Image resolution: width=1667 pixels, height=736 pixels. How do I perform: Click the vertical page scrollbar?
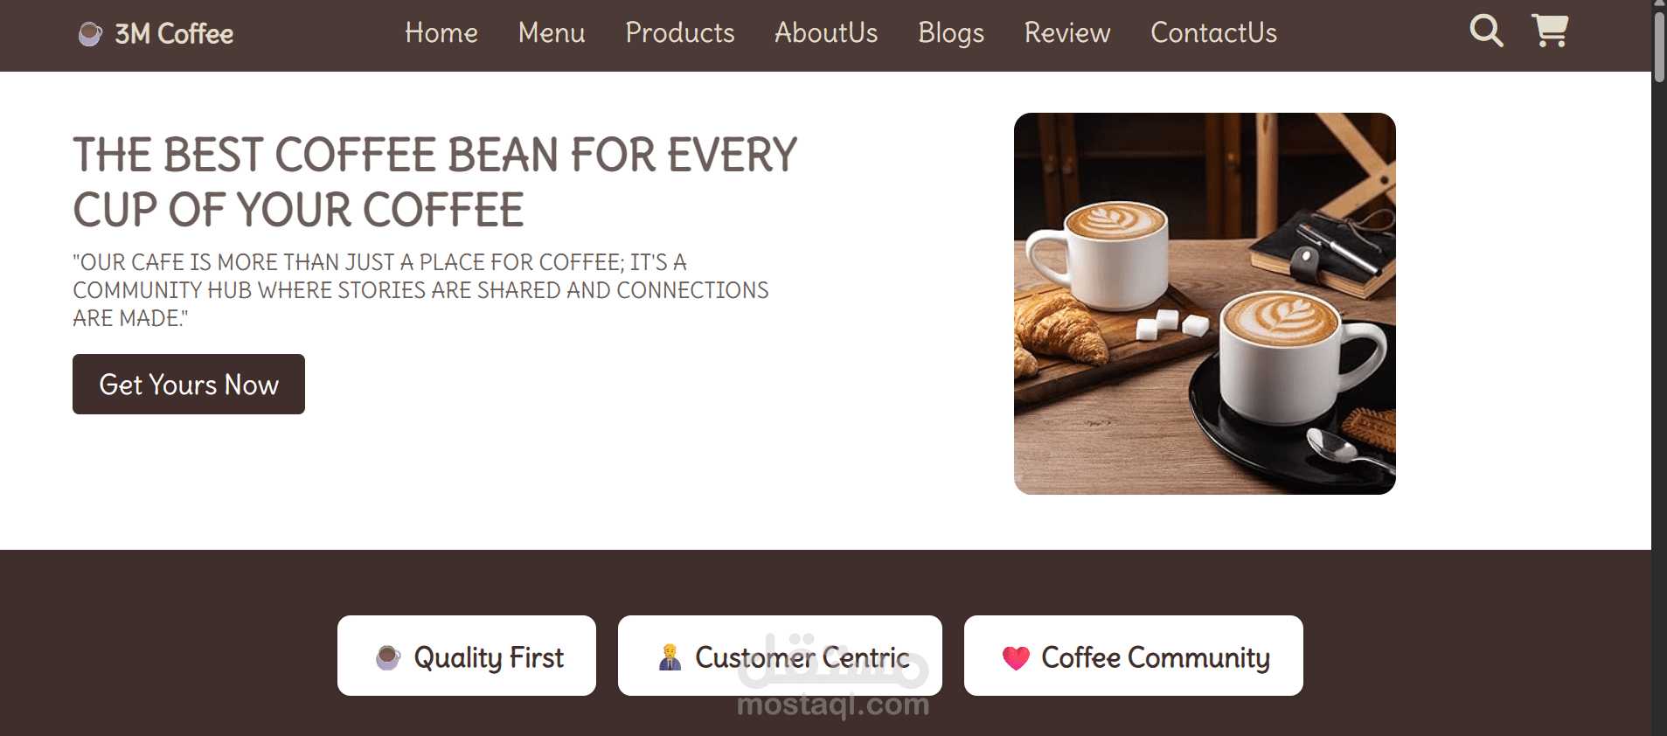(1658, 368)
